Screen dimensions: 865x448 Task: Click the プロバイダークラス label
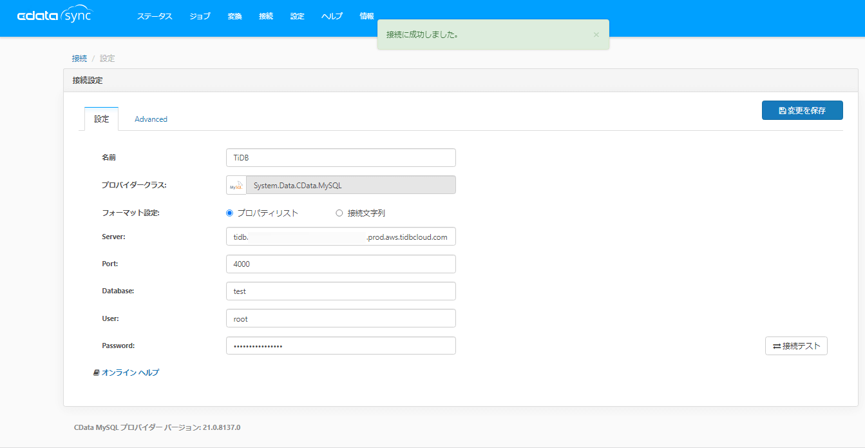click(x=134, y=186)
